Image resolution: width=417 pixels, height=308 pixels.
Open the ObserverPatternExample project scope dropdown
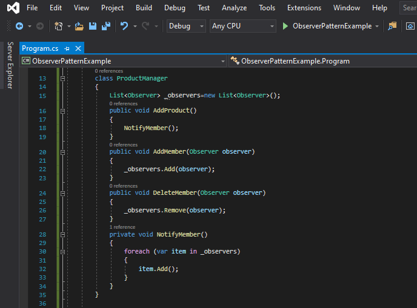[x=123, y=61]
